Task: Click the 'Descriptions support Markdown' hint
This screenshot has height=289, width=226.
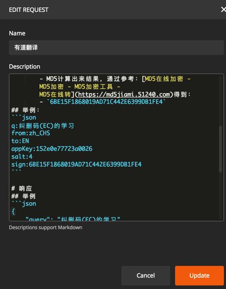Action: [45, 227]
